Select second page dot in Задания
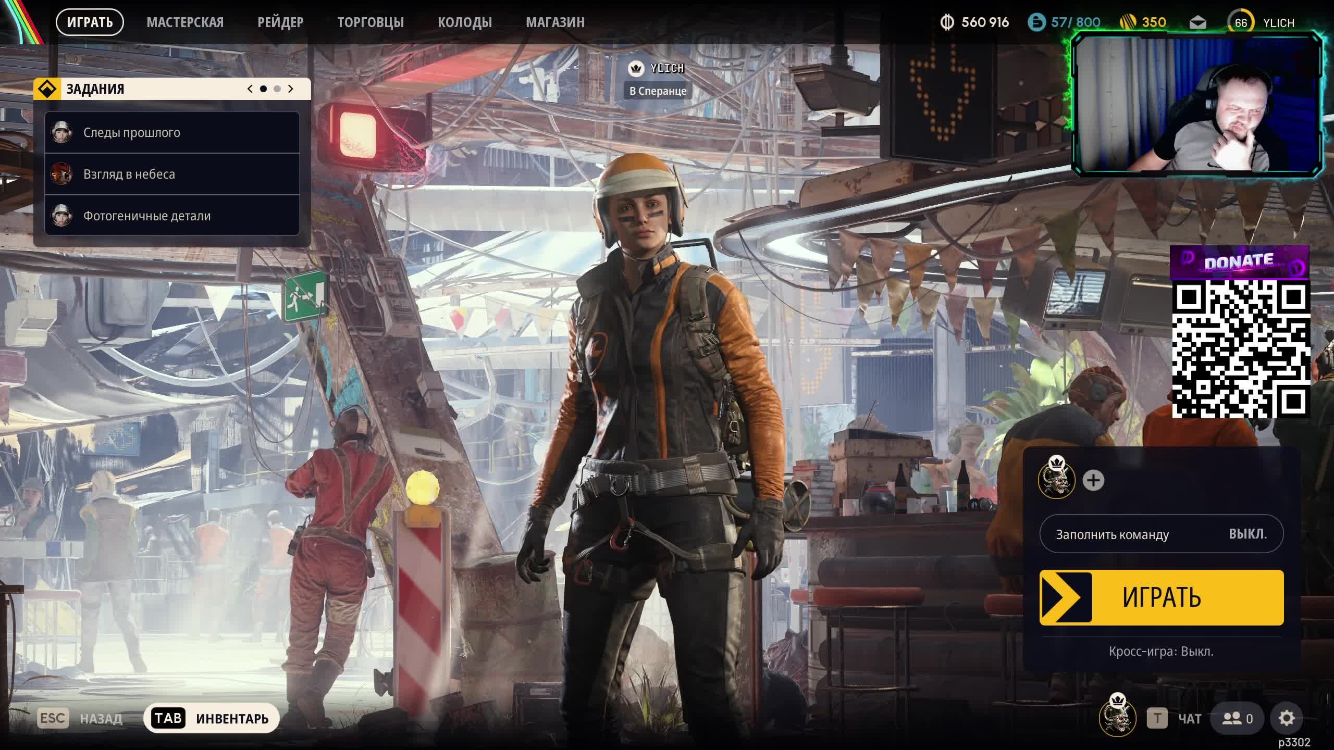This screenshot has width=1334, height=750. click(277, 89)
